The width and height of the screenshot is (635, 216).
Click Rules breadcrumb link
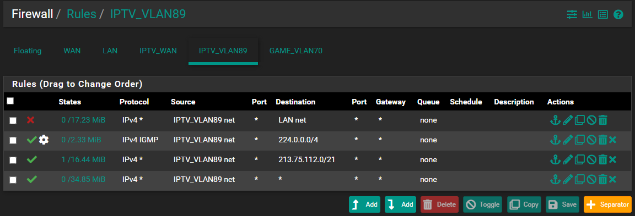[82, 14]
